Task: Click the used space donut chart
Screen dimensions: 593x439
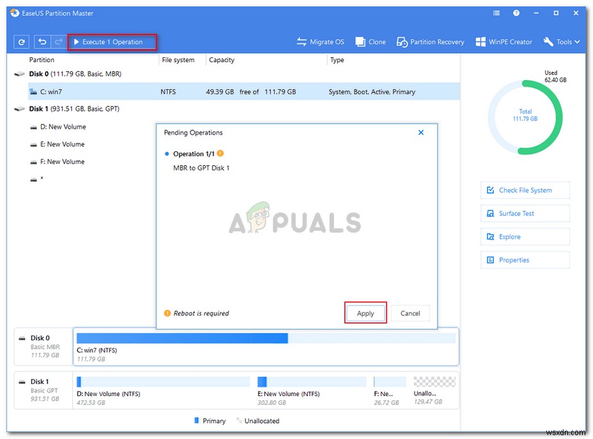Action: point(525,117)
